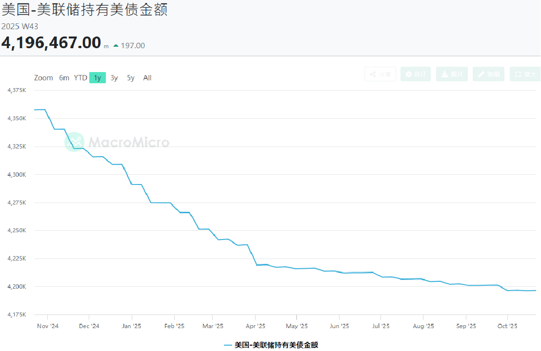
Task: Click the MacroMicro round logo watermark
Action: pyautogui.click(x=75, y=142)
